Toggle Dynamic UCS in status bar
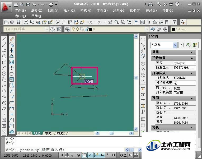Viewport: 202px width, 159px height. pyautogui.click(x=96, y=155)
